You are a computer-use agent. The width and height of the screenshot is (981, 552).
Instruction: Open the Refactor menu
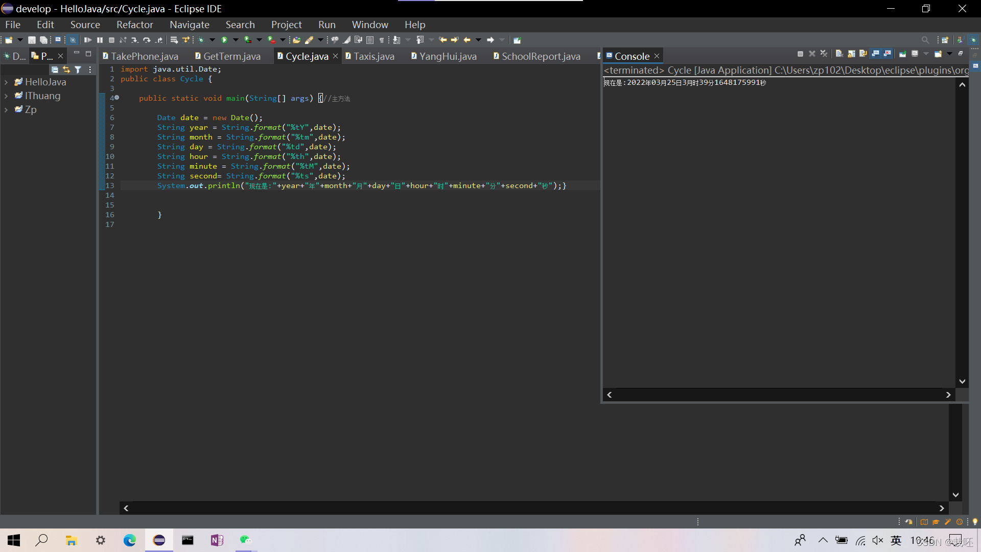134,25
